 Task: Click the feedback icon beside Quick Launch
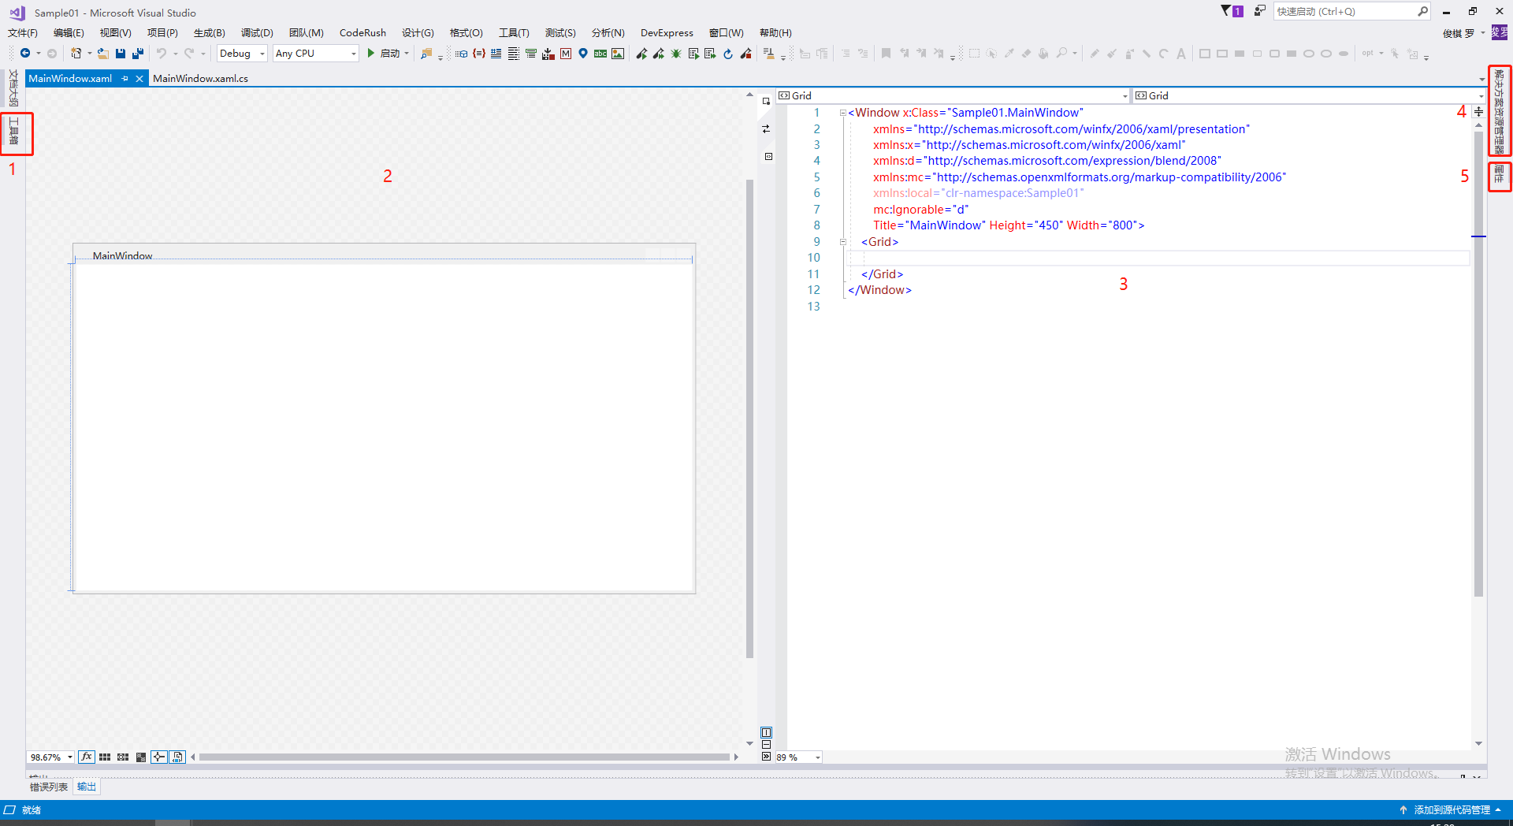point(1259,11)
